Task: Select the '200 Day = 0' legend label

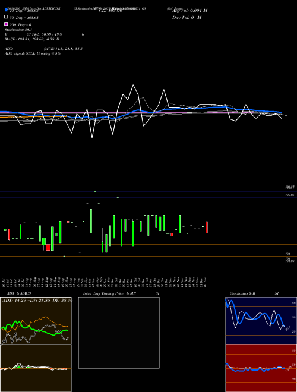Action: pos(20,25)
